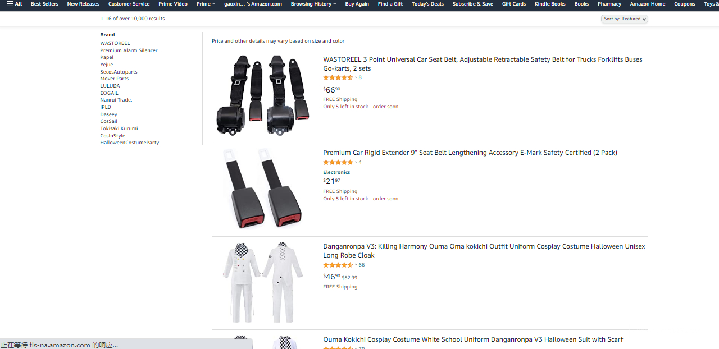Filter by SecosAutoparts brand
Screen dimensions: 719x349
(119, 72)
